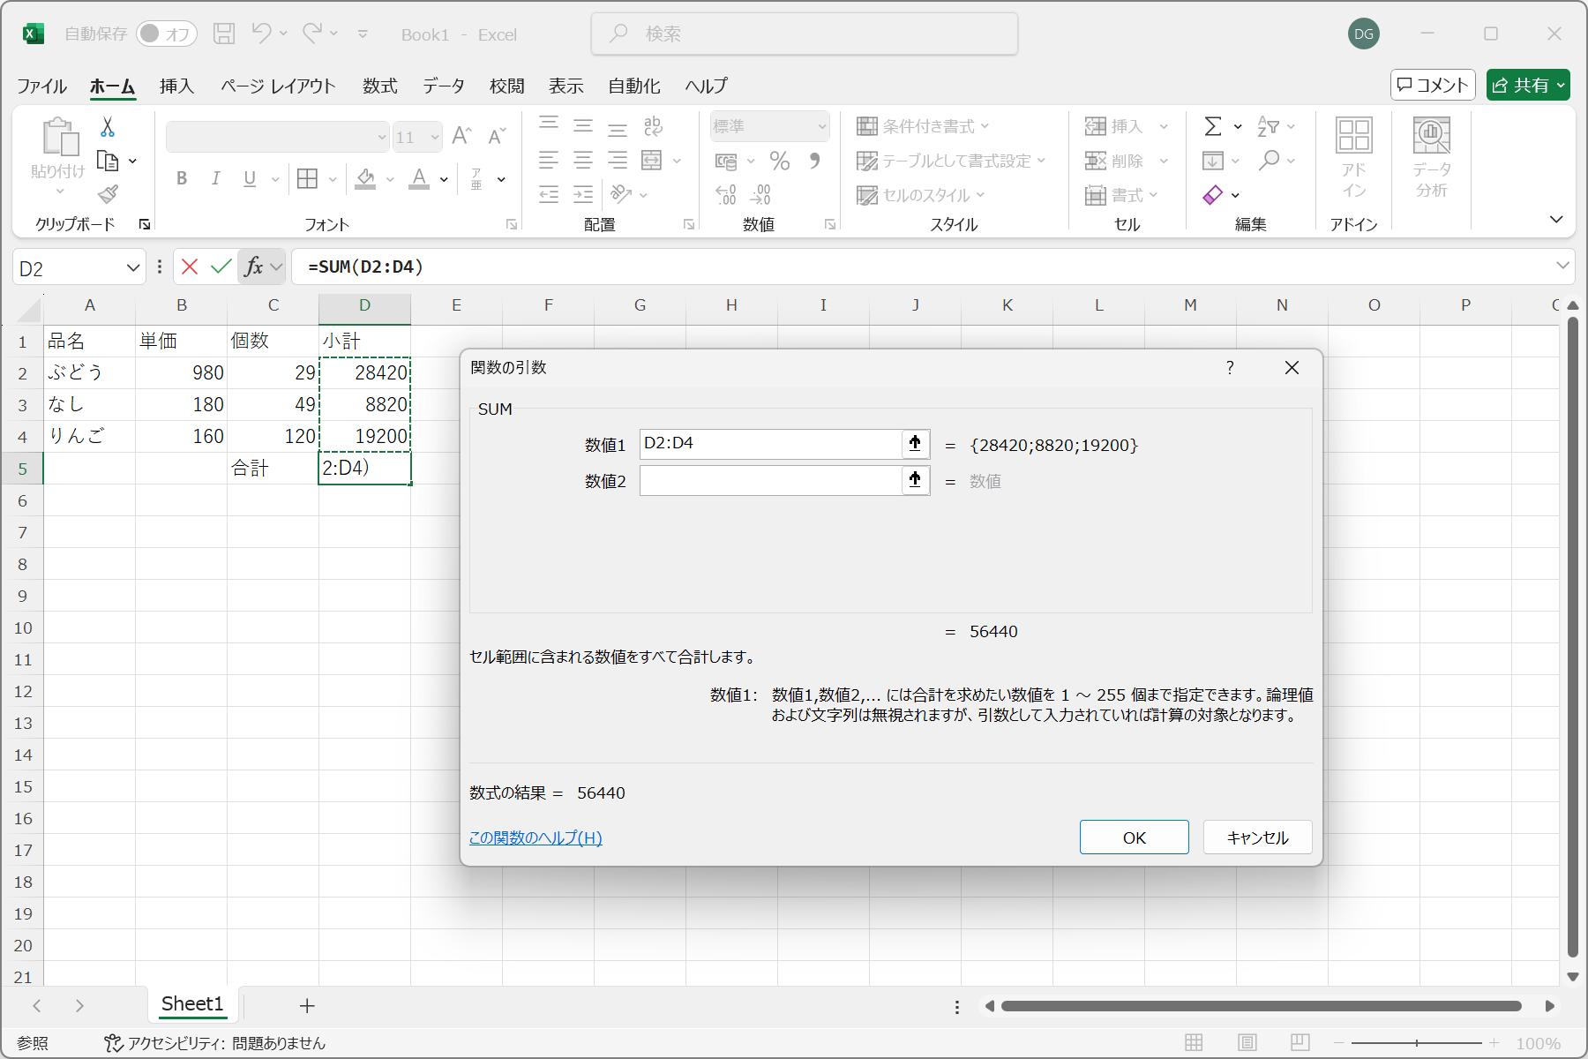
Task: Open Find and Select magnifier icon
Action: pyautogui.click(x=1269, y=161)
